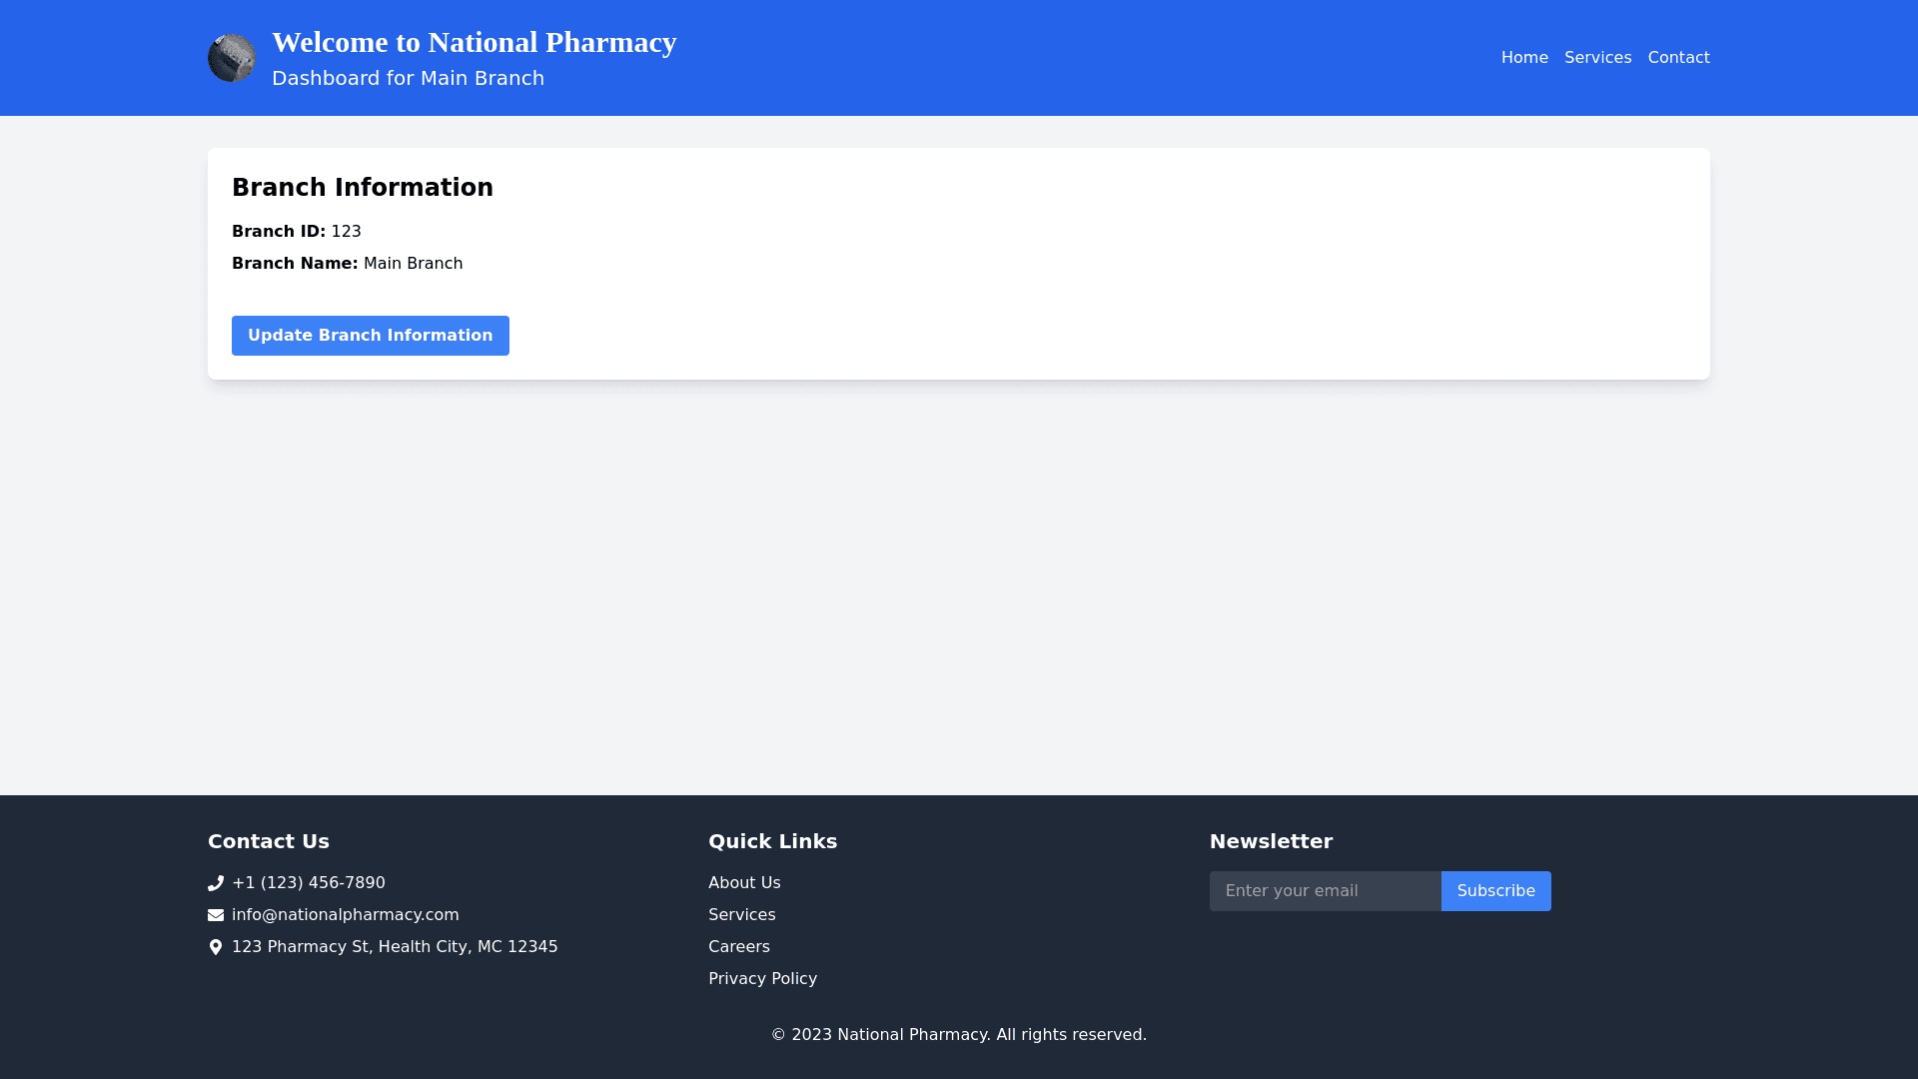Open the About Us footer link
Screen dimensions: 1918x1079
[744, 883]
